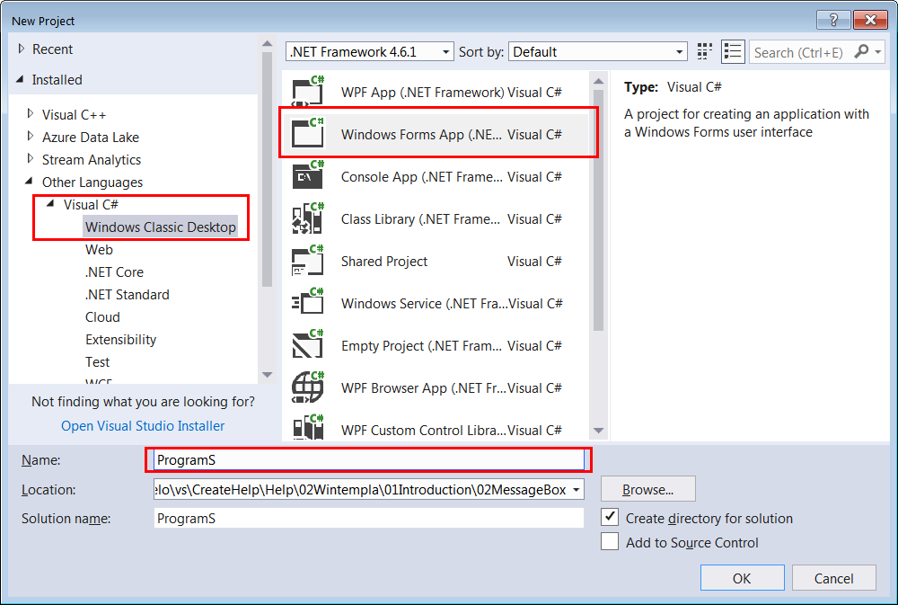Open the Location path dropdown arrow
898x605 pixels.
(576, 490)
